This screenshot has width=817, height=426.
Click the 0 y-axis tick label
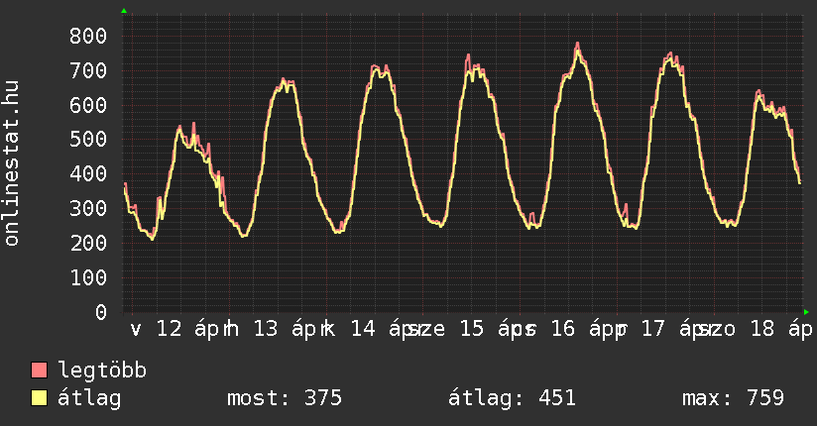click(x=100, y=312)
